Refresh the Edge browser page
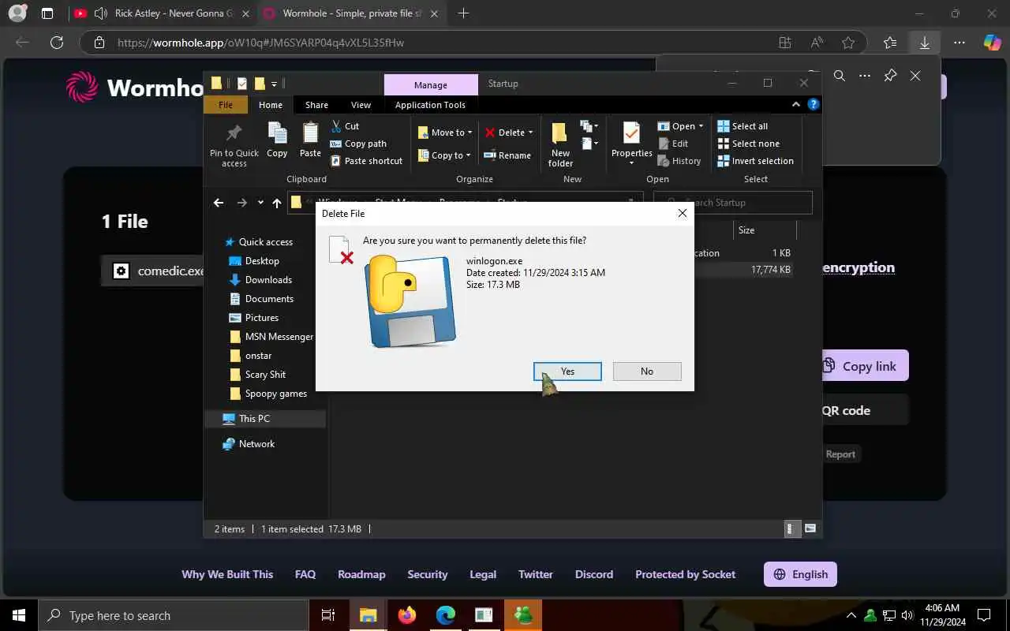This screenshot has width=1010, height=631. (x=57, y=43)
